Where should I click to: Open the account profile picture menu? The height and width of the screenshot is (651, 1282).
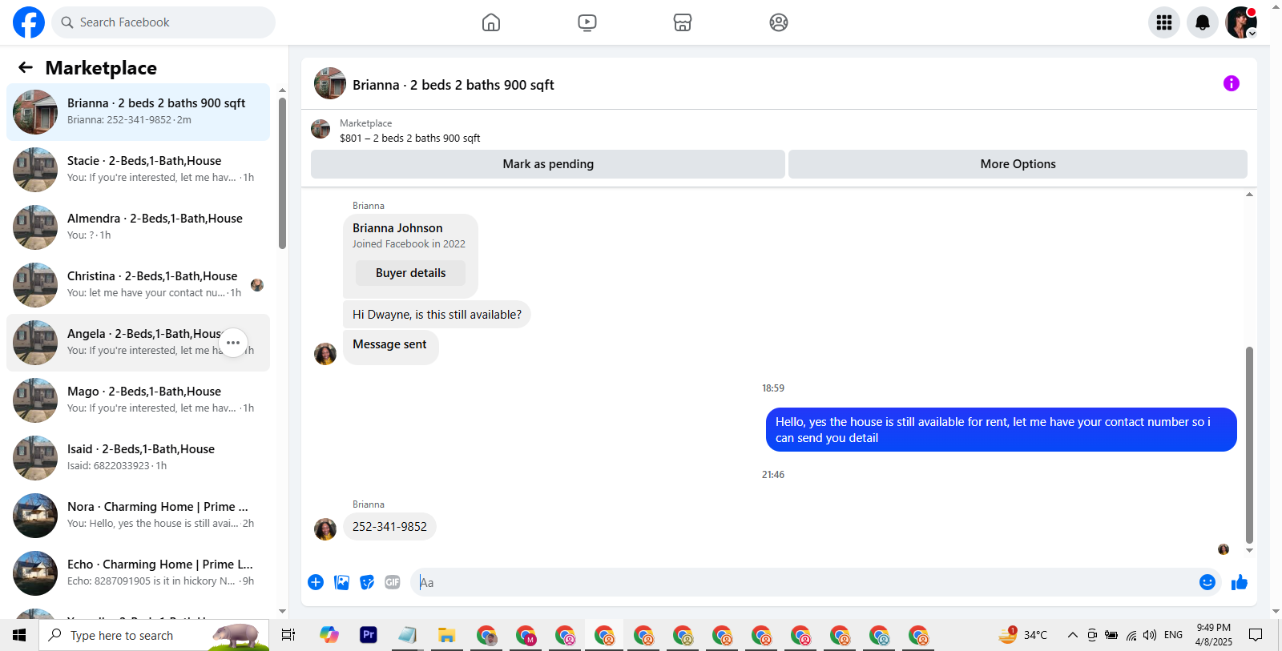[1241, 22]
